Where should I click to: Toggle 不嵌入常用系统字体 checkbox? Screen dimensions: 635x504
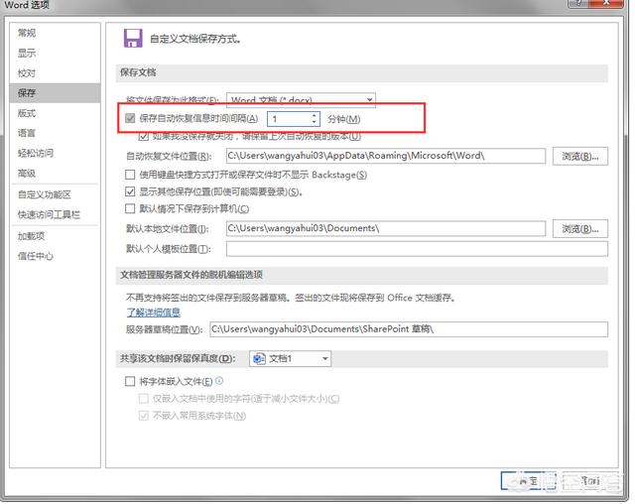pos(143,416)
